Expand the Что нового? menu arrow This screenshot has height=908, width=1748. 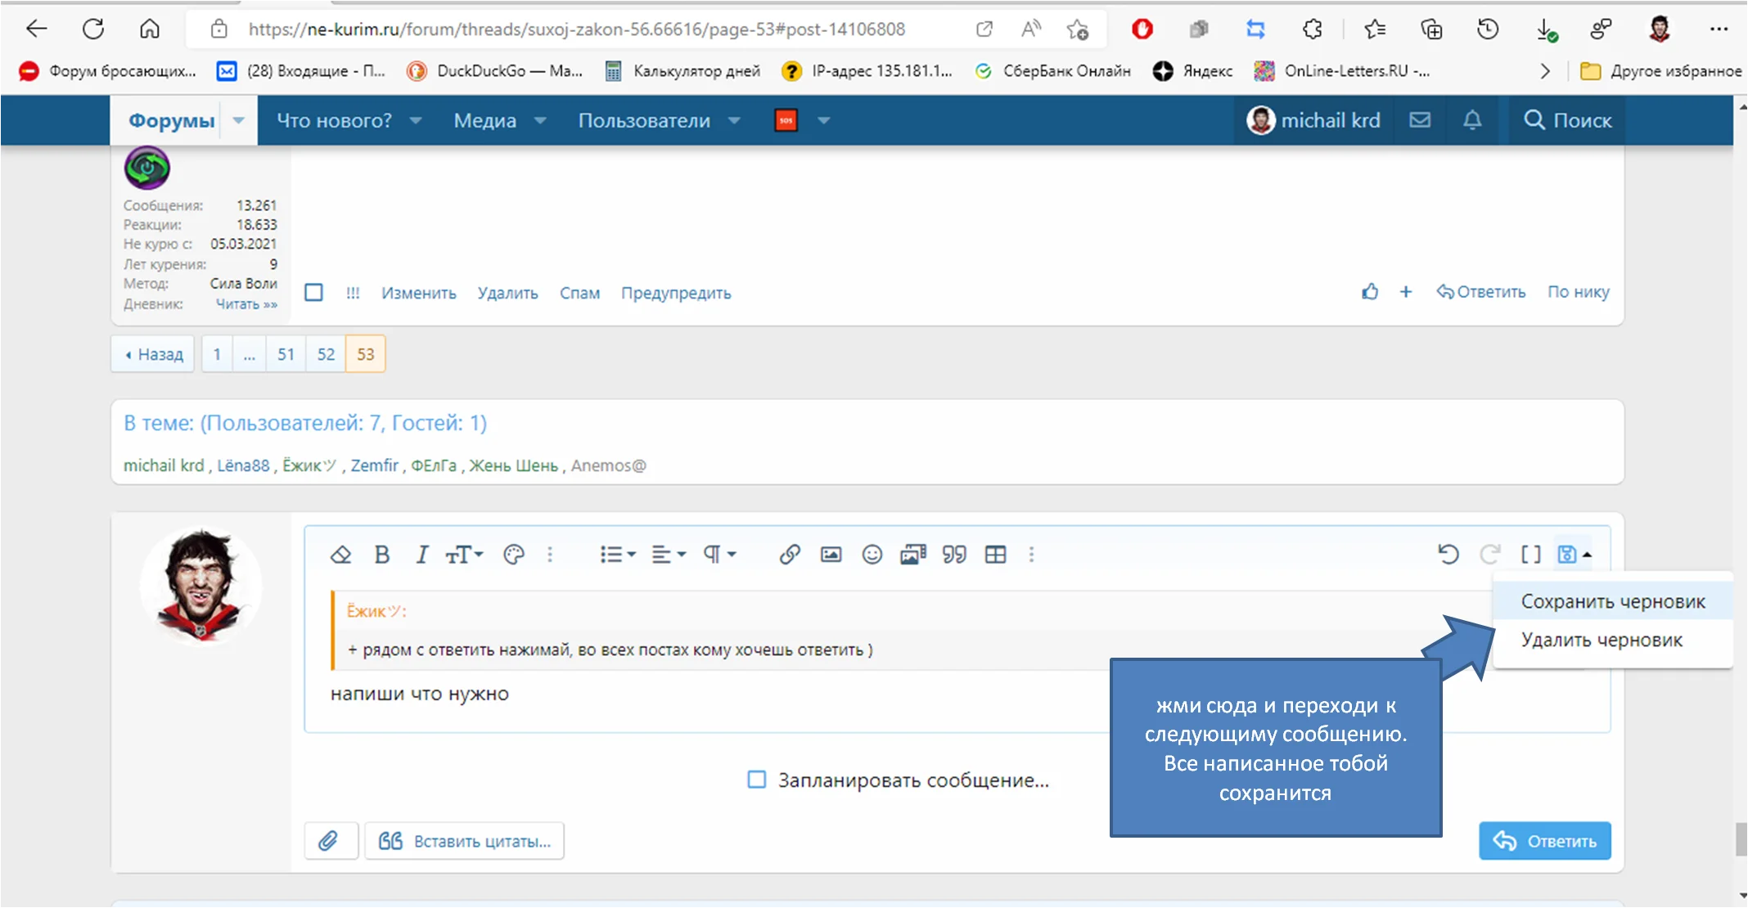(416, 120)
